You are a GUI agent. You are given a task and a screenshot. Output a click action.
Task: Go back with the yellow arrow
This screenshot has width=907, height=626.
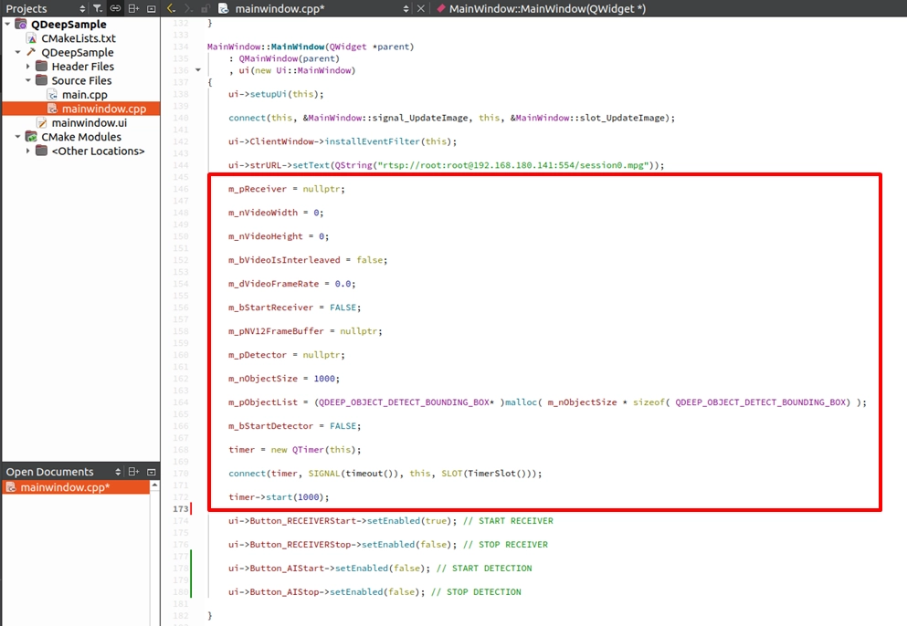coord(171,9)
